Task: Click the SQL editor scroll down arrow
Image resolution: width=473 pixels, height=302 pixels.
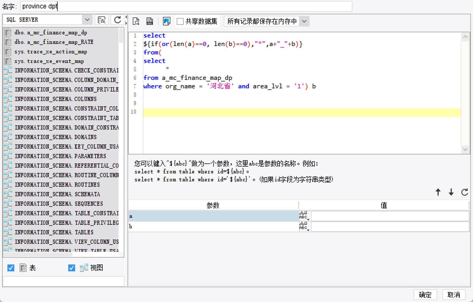Action: (x=465, y=149)
